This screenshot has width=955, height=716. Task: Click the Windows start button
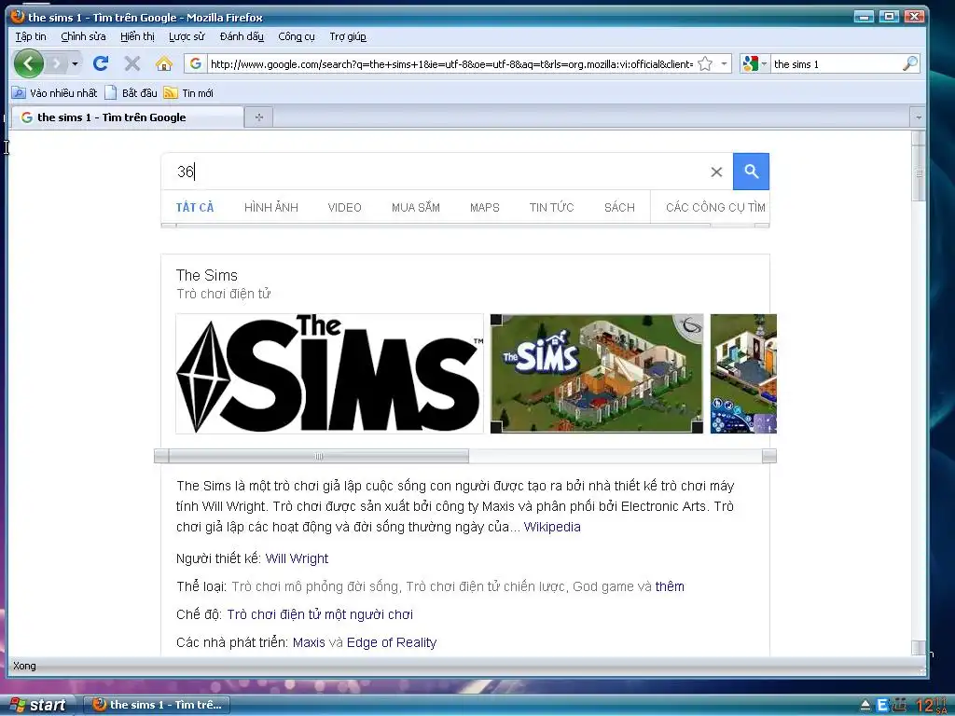coord(37,705)
